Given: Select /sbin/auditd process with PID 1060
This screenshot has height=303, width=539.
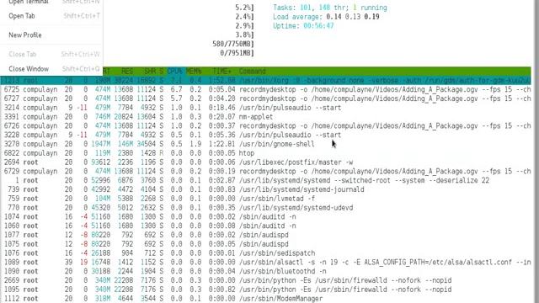Looking at the screenshot, I should pyautogui.click(x=266, y=226).
